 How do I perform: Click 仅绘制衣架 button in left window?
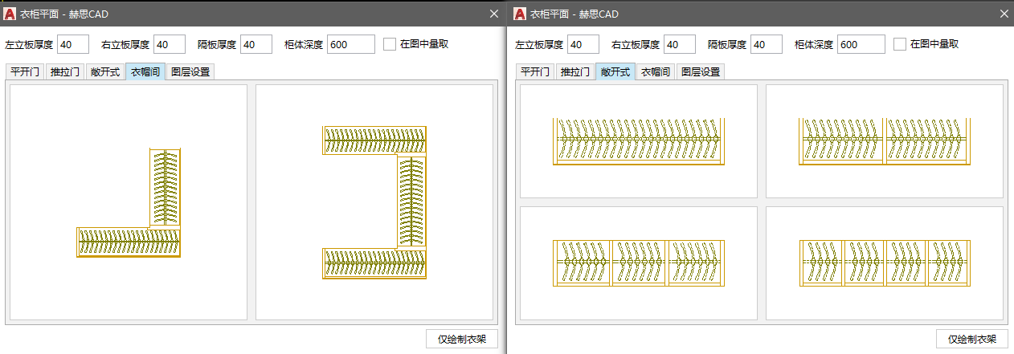(x=462, y=339)
